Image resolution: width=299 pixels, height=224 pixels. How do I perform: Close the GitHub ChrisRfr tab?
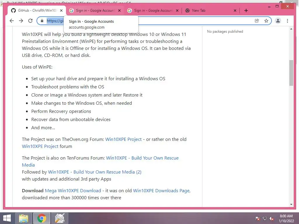coord(61,10)
